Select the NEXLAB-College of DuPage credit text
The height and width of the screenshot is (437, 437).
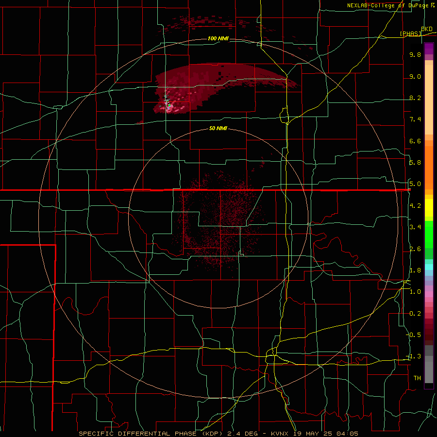pos(388,5)
